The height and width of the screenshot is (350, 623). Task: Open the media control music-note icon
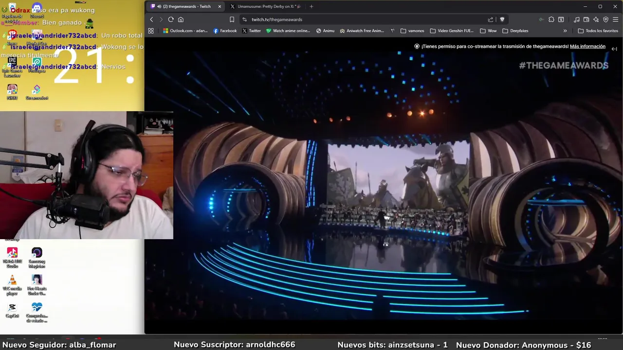tap(577, 19)
